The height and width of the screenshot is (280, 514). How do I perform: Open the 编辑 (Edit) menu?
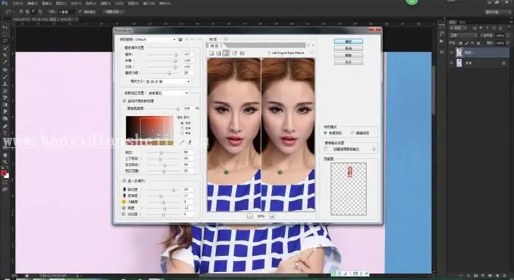[x=32, y=3]
